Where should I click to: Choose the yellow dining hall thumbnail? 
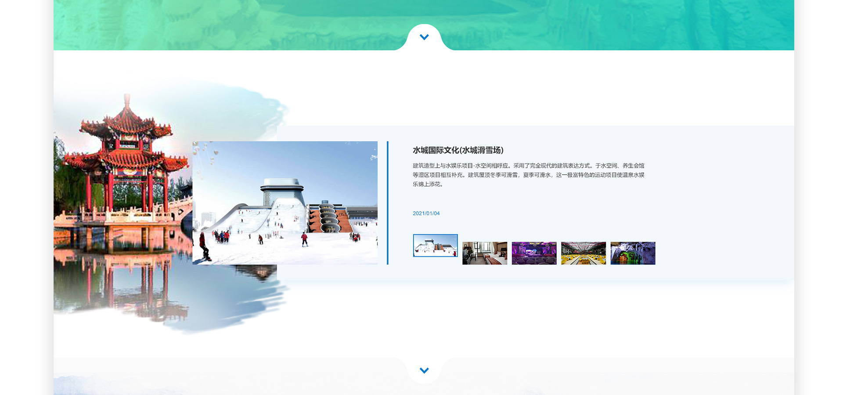(x=583, y=253)
